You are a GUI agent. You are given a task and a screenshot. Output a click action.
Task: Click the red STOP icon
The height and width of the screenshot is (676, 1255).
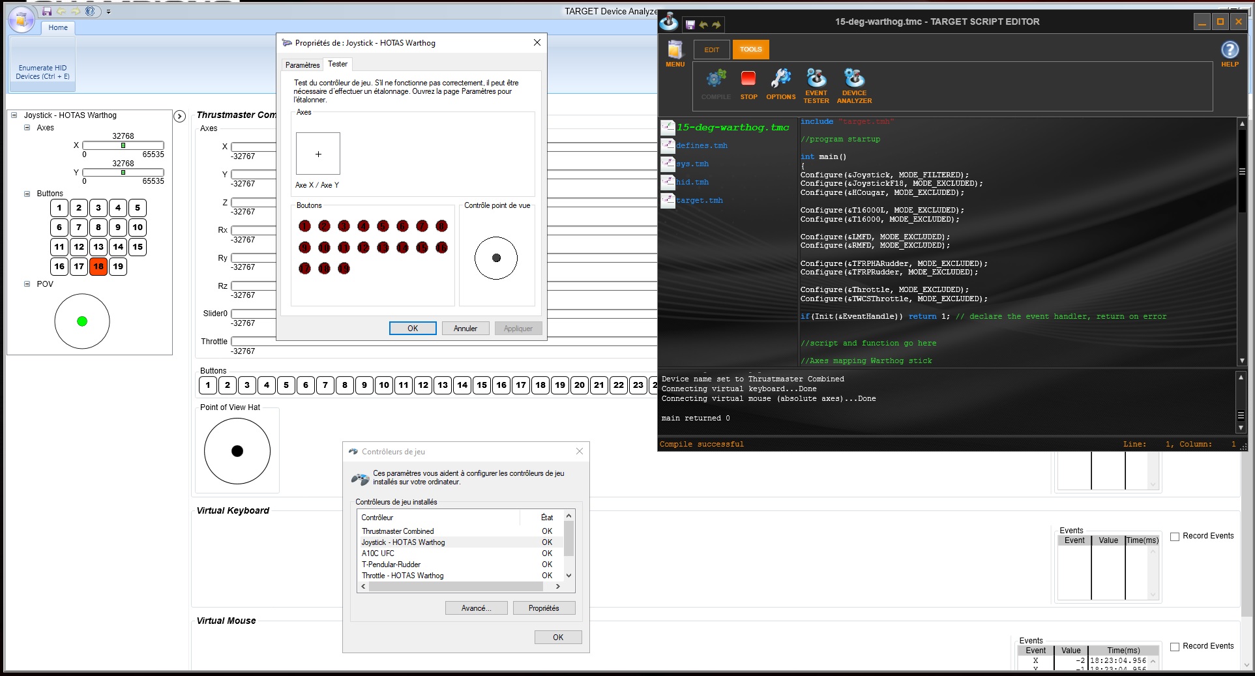point(748,85)
